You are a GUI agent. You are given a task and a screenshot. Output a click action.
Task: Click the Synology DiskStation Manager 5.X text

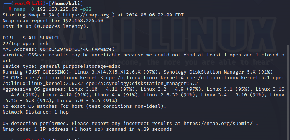(x=210, y=72)
